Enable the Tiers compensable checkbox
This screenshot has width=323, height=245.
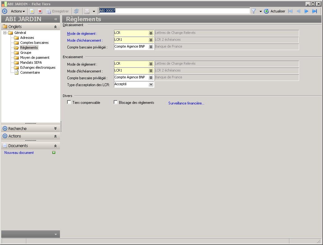pos(69,102)
